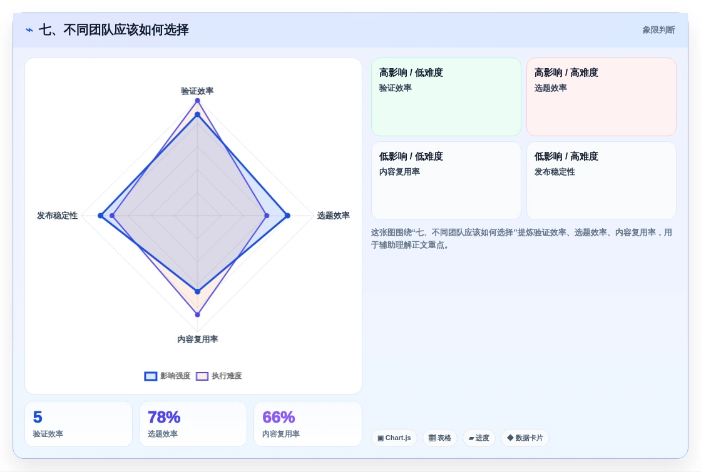Click the 78% 选题效率 stat card
The height and width of the screenshot is (472, 701).
point(193,424)
